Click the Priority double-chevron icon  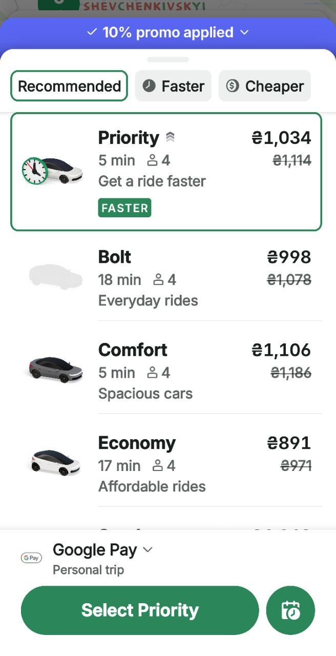pos(170,137)
